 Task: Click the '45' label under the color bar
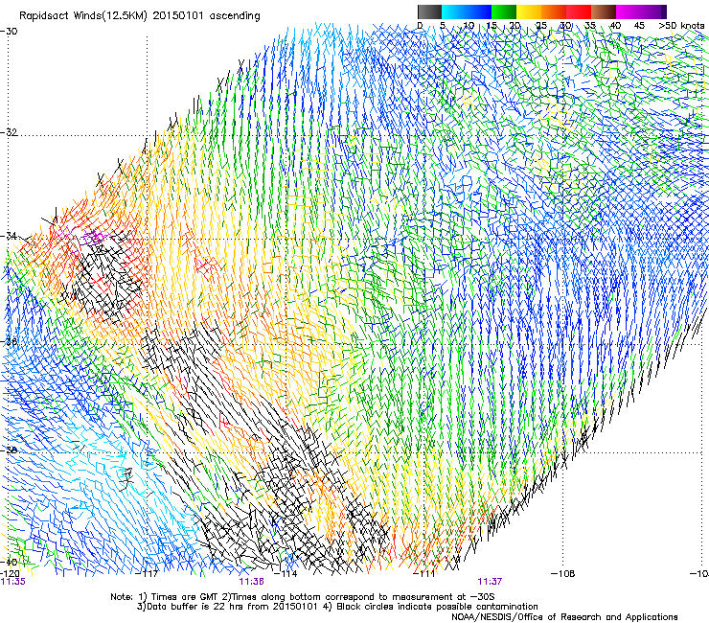pyautogui.click(x=639, y=26)
